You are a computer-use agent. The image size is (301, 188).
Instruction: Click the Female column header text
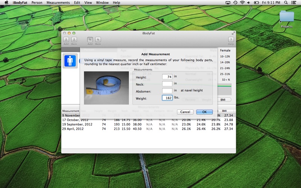tap(225, 50)
